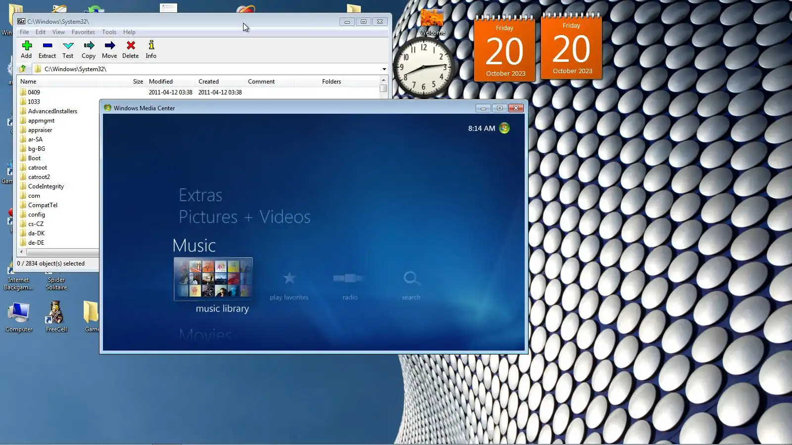Go up one folder level in 7-Zip
The height and width of the screenshot is (445, 792).
[x=23, y=69]
